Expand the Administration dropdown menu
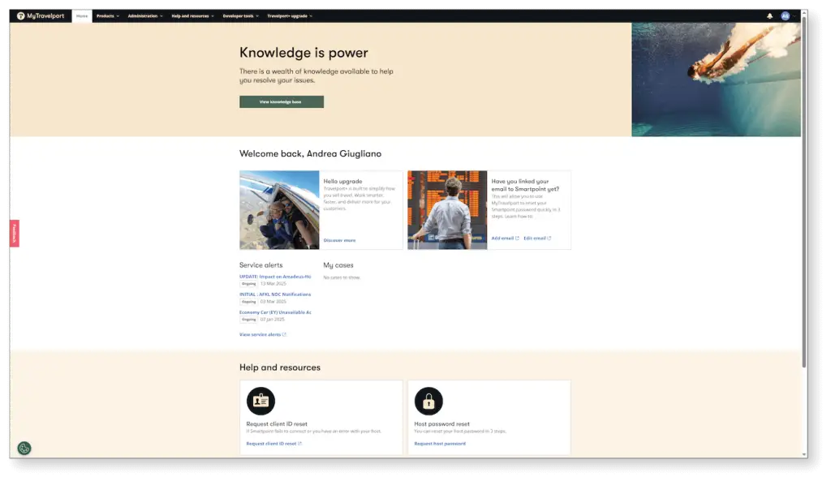Viewport: 831px width, 481px height. tap(145, 15)
